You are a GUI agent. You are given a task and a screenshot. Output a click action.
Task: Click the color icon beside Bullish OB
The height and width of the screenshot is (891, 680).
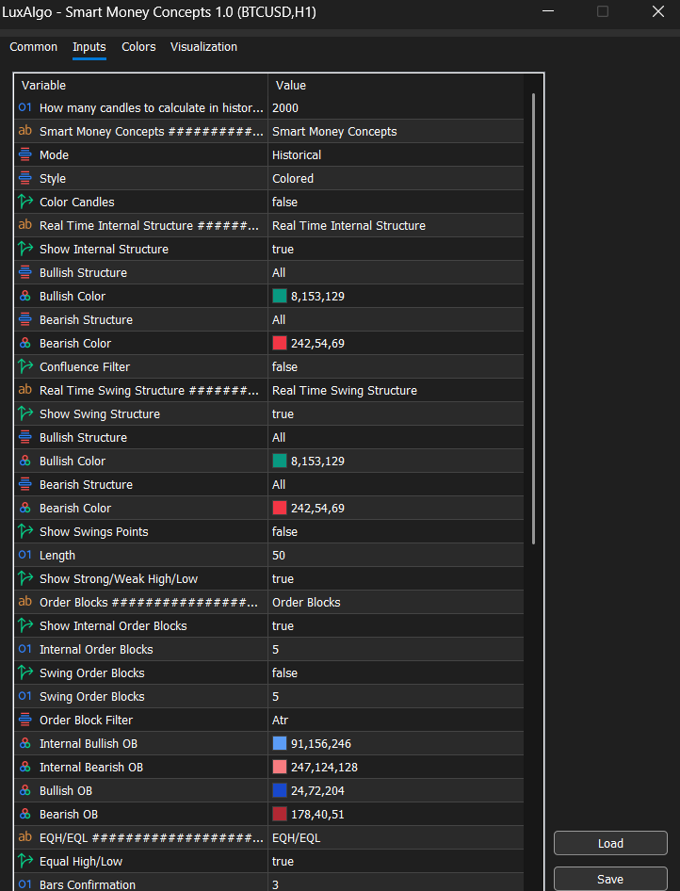click(25, 790)
